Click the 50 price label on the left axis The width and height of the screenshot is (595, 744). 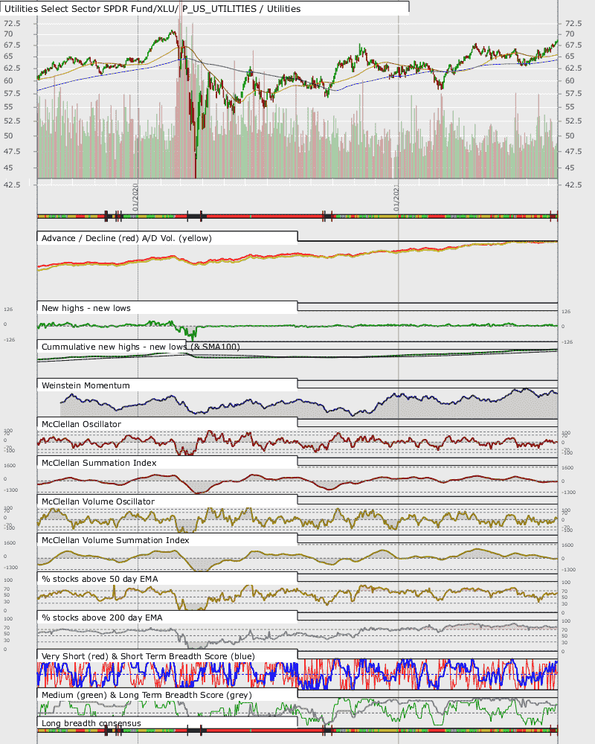[x=8, y=135]
